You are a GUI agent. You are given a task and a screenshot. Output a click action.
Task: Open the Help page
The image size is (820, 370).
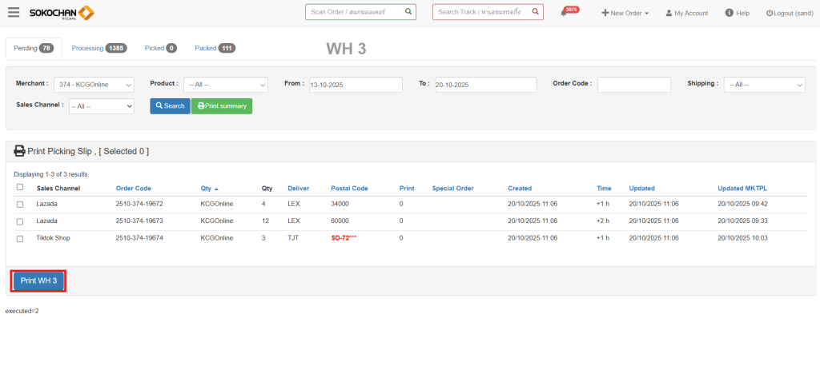[x=737, y=14]
